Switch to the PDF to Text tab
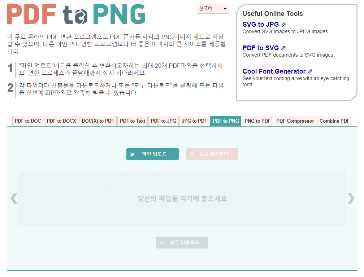The image size is (364, 277). [x=132, y=121]
